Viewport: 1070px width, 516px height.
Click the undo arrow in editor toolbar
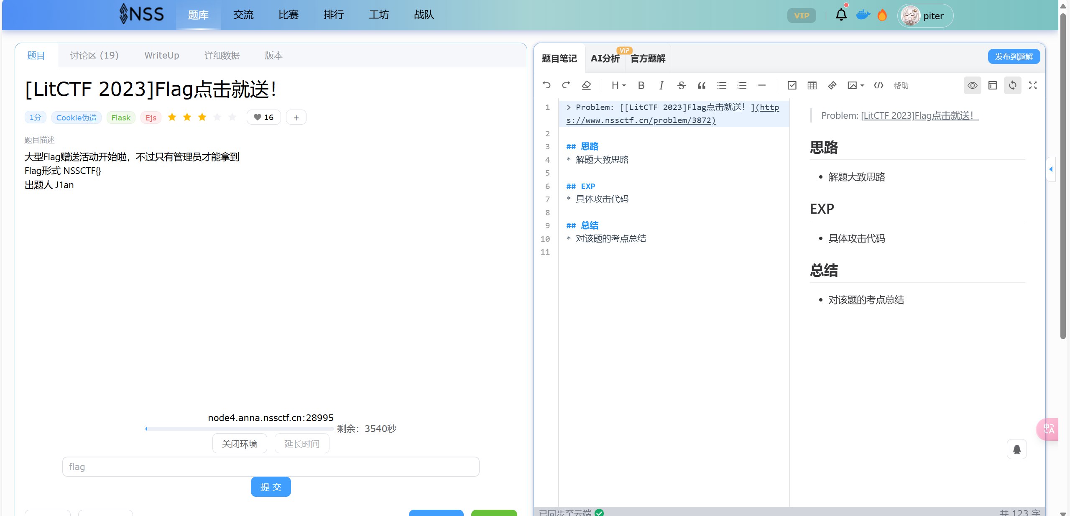click(546, 85)
